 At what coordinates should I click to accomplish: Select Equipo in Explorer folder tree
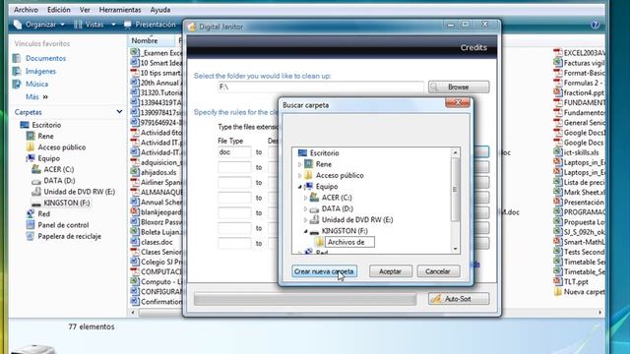48,158
